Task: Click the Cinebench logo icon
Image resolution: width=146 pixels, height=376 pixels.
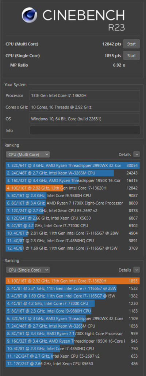Action: tap(30, 15)
